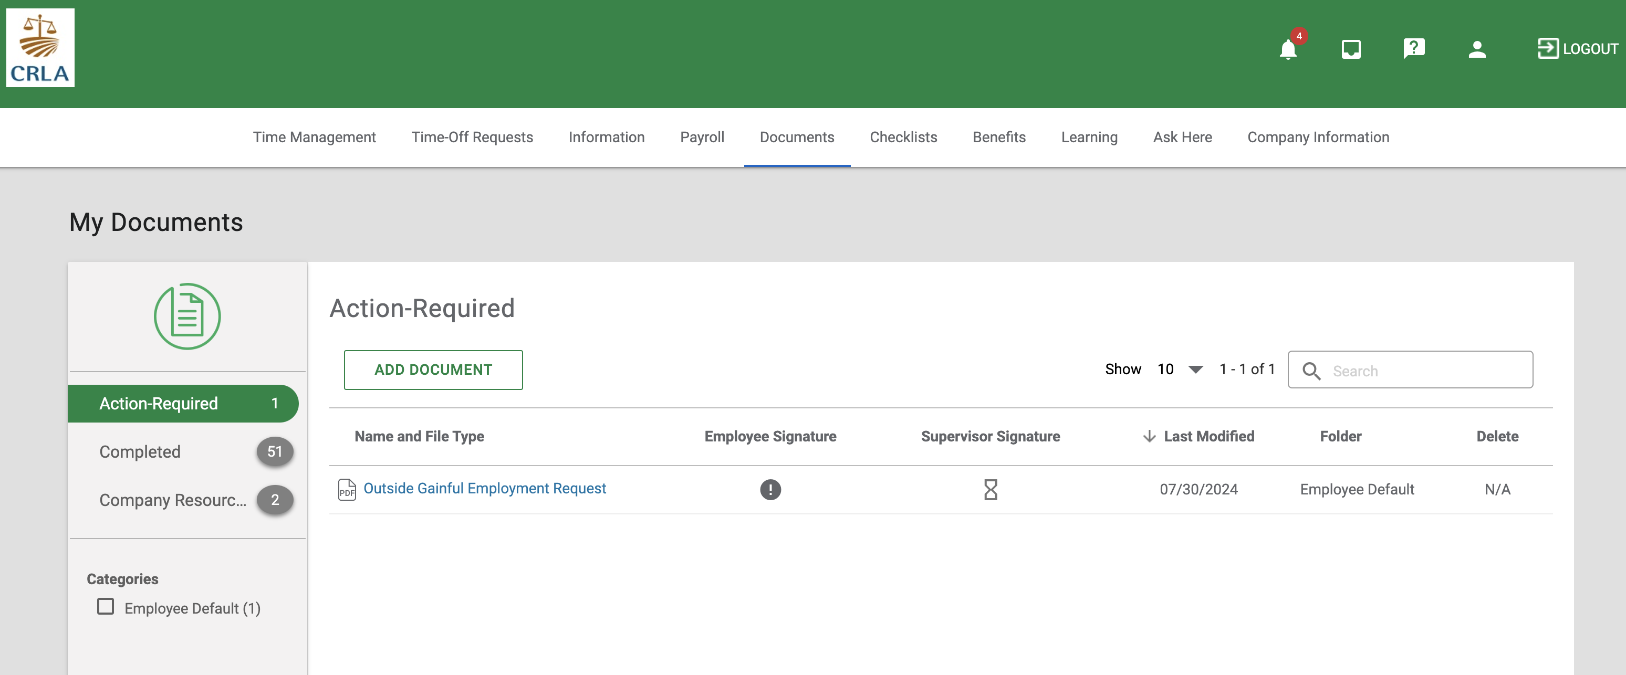The width and height of the screenshot is (1626, 675).
Task: Open Outside Gainful Employment Request link
Action: (x=484, y=488)
